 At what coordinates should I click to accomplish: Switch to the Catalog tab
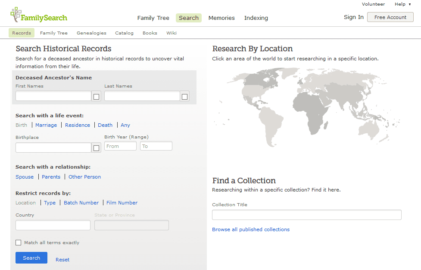pyautogui.click(x=124, y=33)
